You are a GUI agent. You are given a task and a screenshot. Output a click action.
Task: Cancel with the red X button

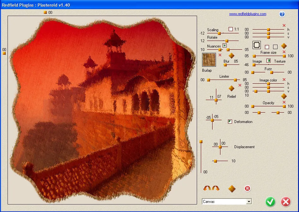(x=285, y=202)
